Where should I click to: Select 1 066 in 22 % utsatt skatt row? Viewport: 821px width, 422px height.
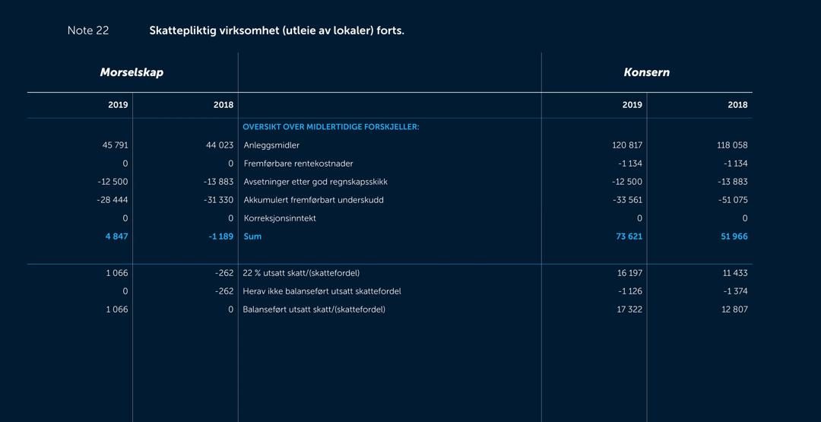click(117, 273)
